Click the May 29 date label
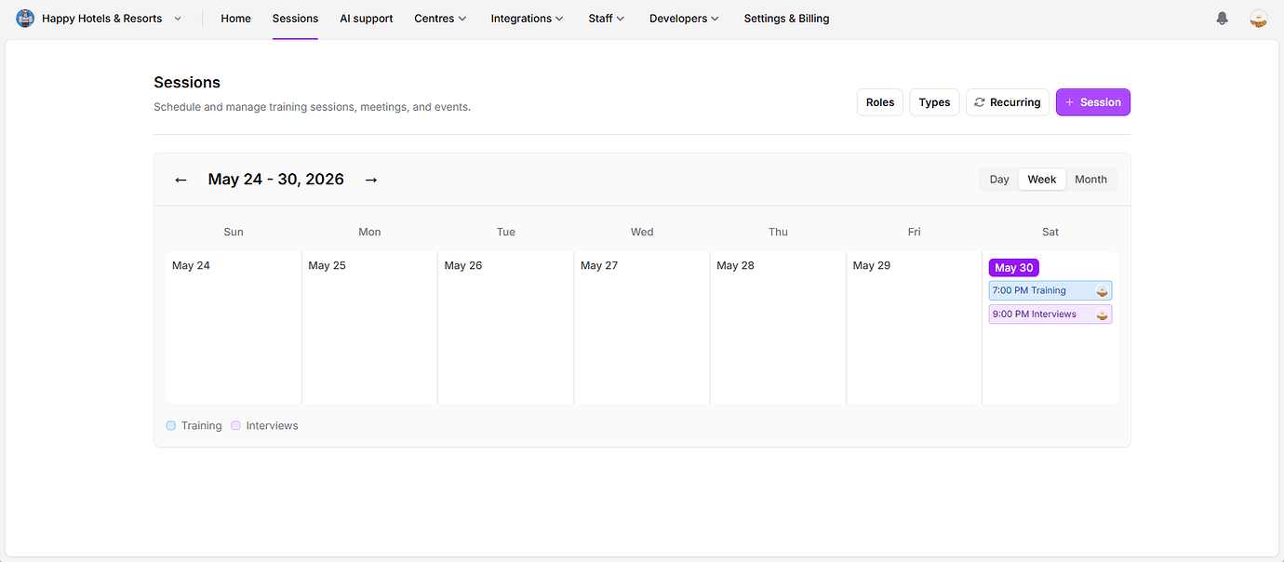The image size is (1284, 562). point(872,266)
